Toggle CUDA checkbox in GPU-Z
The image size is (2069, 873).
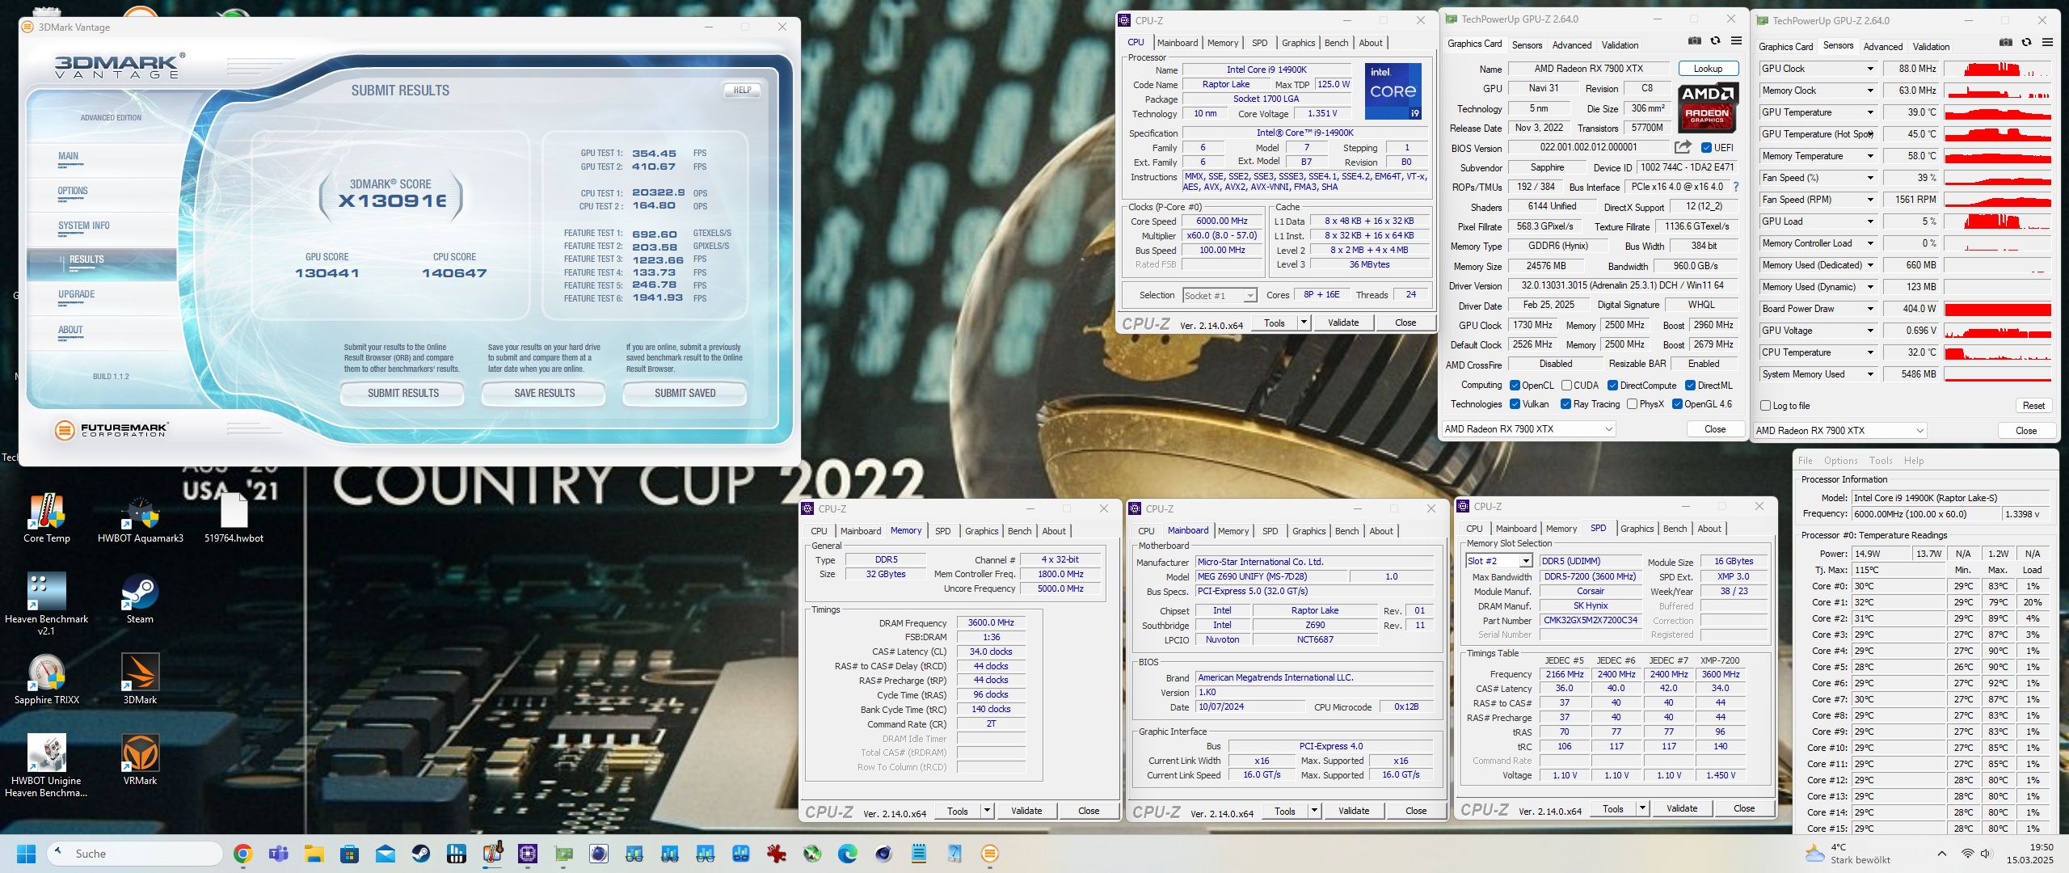click(x=1566, y=386)
